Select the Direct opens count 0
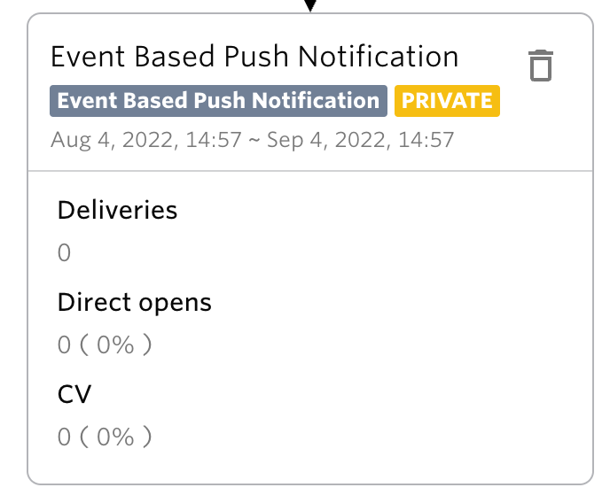The width and height of the screenshot is (610, 503). pos(64,344)
